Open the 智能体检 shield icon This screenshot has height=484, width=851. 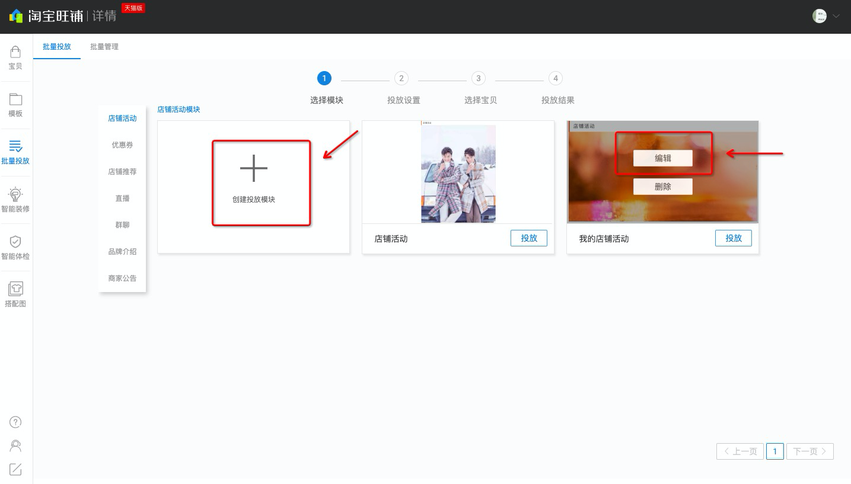pyautogui.click(x=15, y=242)
